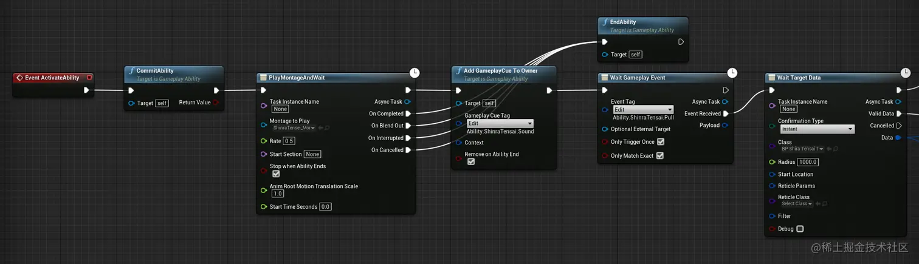Click EndAbility's output exec pin

click(x=681, y=42)
